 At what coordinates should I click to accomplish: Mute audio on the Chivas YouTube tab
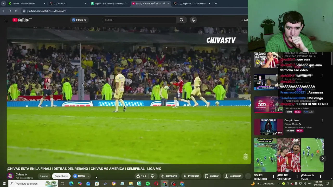[x=164, y=4]
